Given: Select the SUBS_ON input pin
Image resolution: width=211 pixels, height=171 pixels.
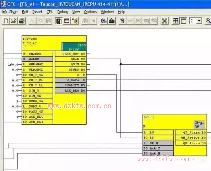Looking at the screenshot, I should pyautogui.click(x=37, y=101).
